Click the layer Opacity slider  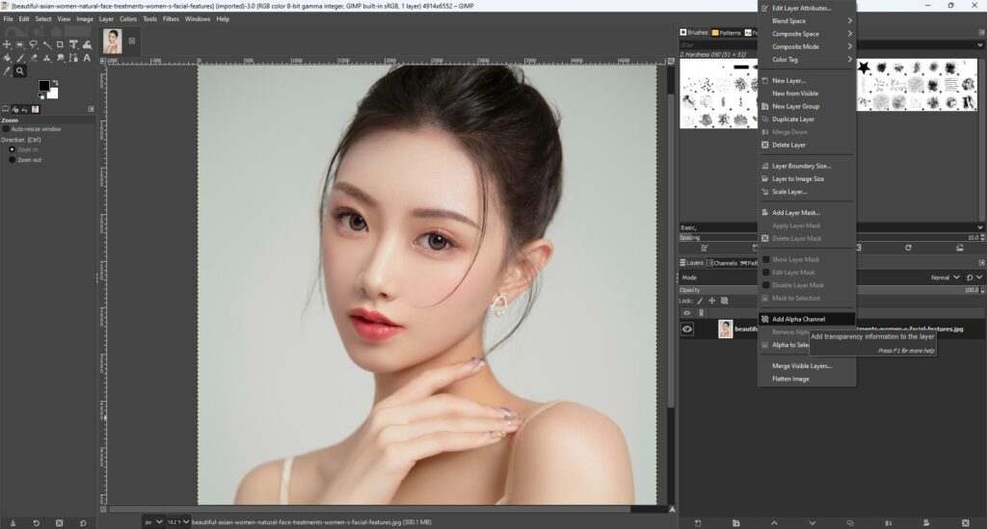(830, 290)
